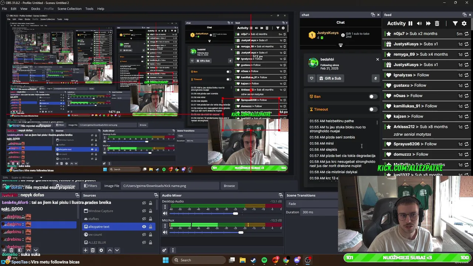Click the Gift a Sub button
This screenshot has height=266, width=473.
[330, 78]
